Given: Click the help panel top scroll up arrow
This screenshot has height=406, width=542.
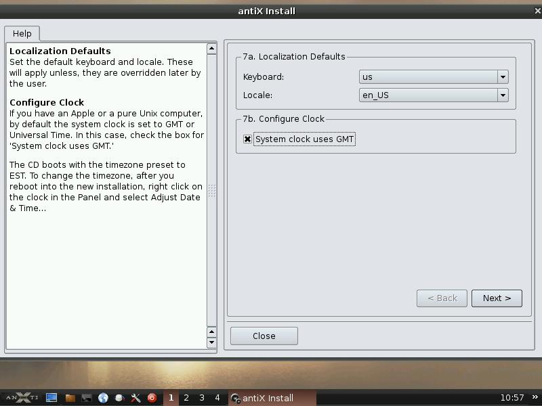Looking at the screenshot, I should click(x=211, y=49).
